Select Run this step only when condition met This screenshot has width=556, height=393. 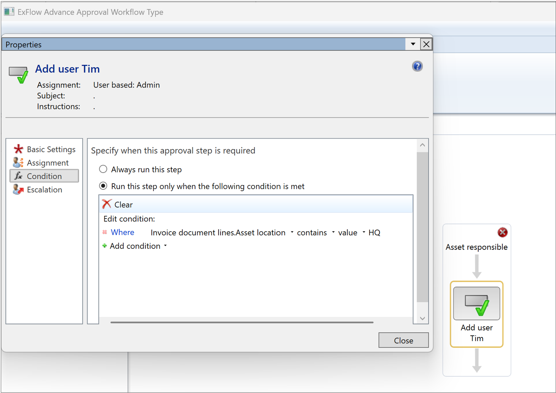(x=103, y=186)
